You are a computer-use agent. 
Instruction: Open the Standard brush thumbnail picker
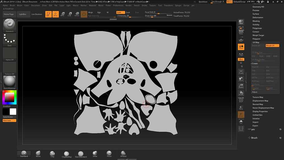[x=9, y=25]
